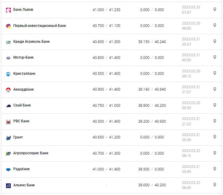Click the Первый инвестиционный Банк map pin
223x195 pixels.
click(215, 25)
